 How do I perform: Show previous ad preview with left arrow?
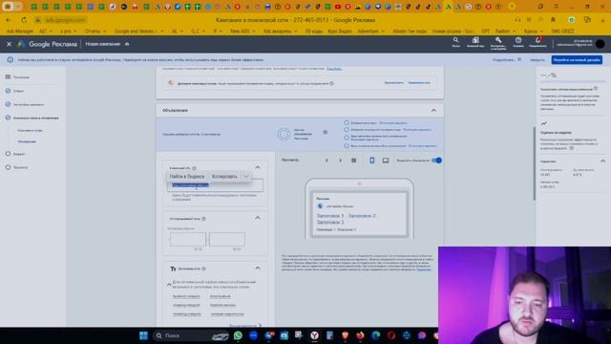327,161
